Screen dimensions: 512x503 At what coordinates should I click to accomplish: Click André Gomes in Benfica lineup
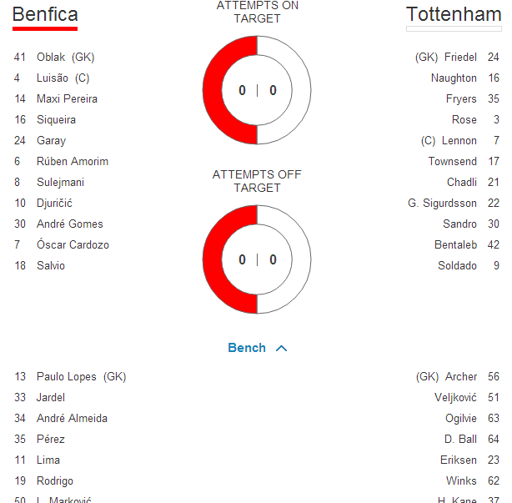click(x=70, y=224)
